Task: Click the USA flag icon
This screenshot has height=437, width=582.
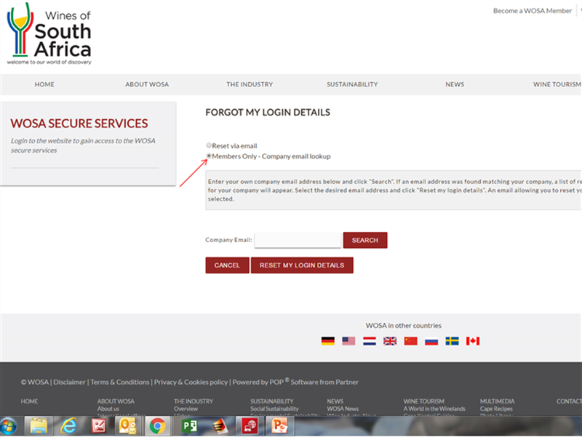Action: pos(348,340)
